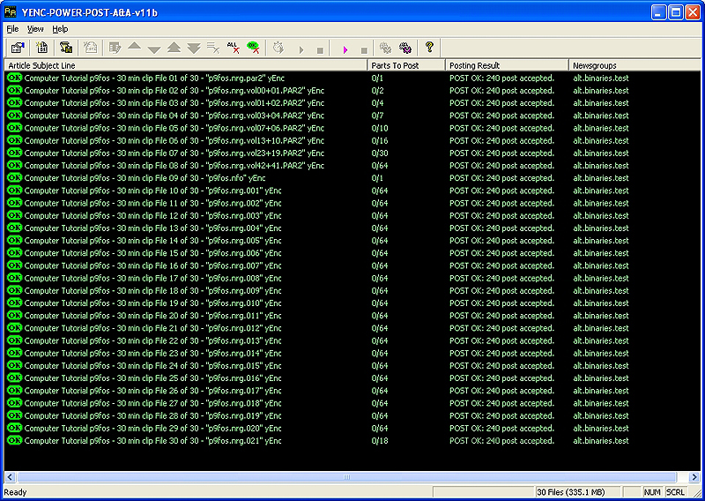This screenshot has width=705, height=501.
Task: Click the add files to post toolbar icon
Action: 41,48
